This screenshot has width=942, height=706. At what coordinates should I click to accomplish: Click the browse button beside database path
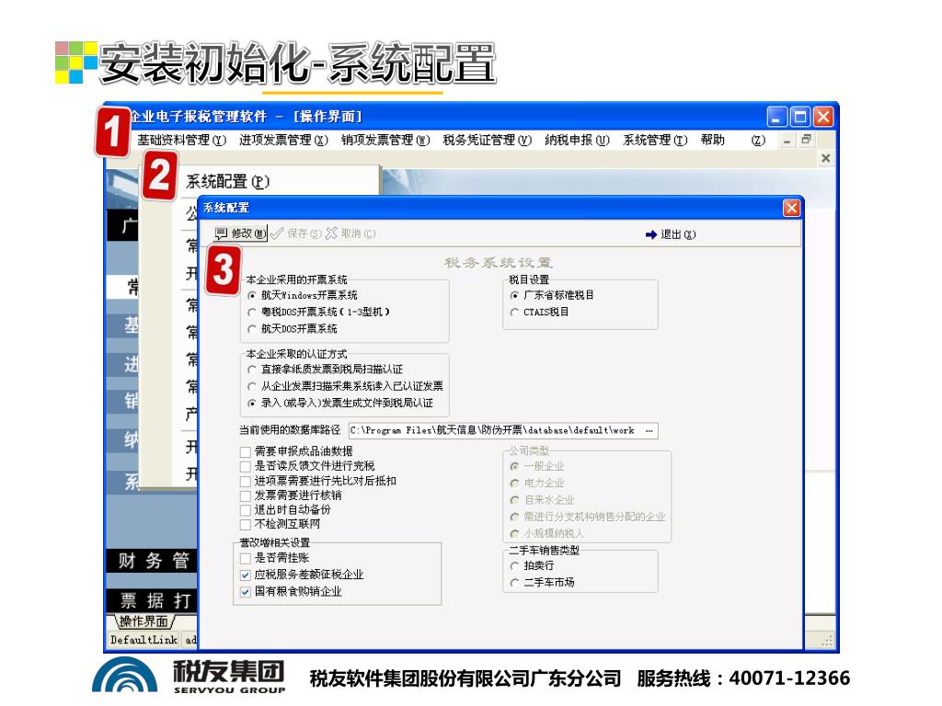[649, 430]
